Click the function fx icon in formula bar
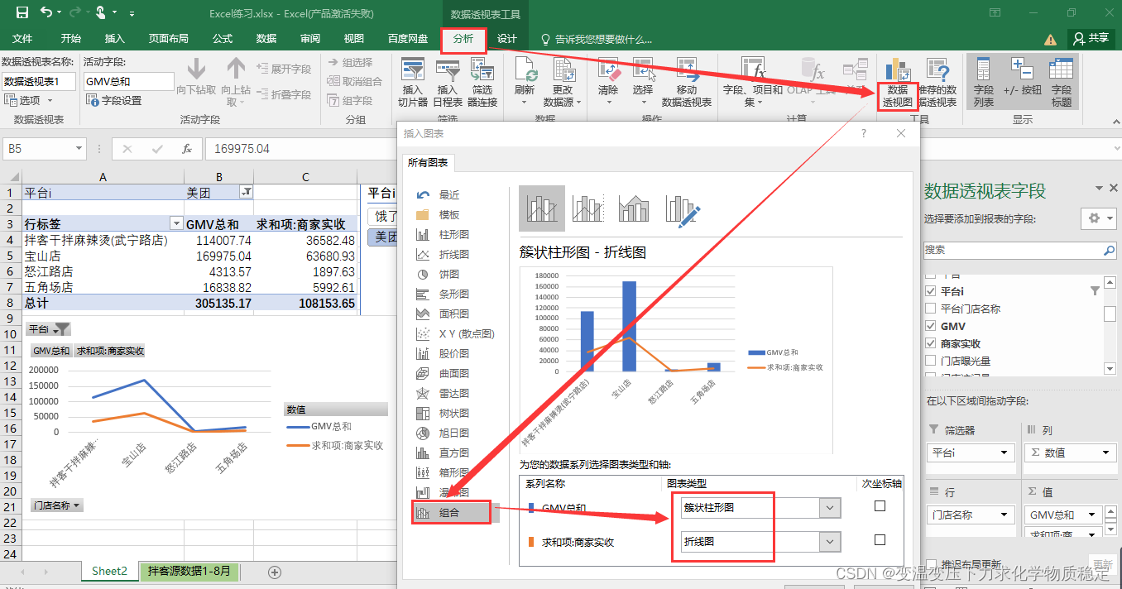This screenshot has height=589, width=1122. (188, 149)
